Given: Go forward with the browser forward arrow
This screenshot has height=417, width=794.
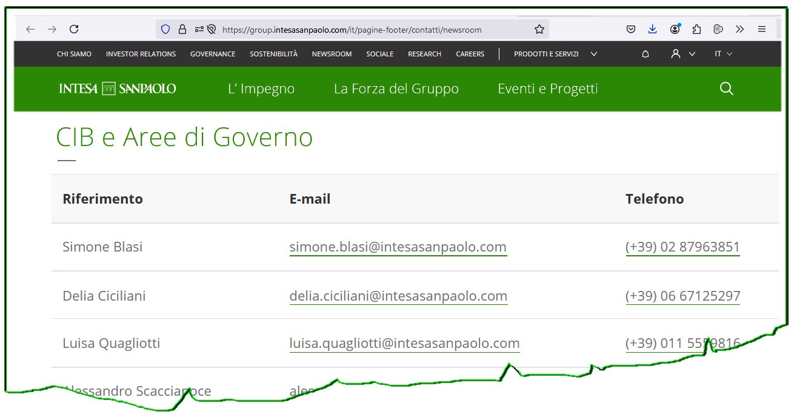Looking at the screenshot, I should point(52,29).
